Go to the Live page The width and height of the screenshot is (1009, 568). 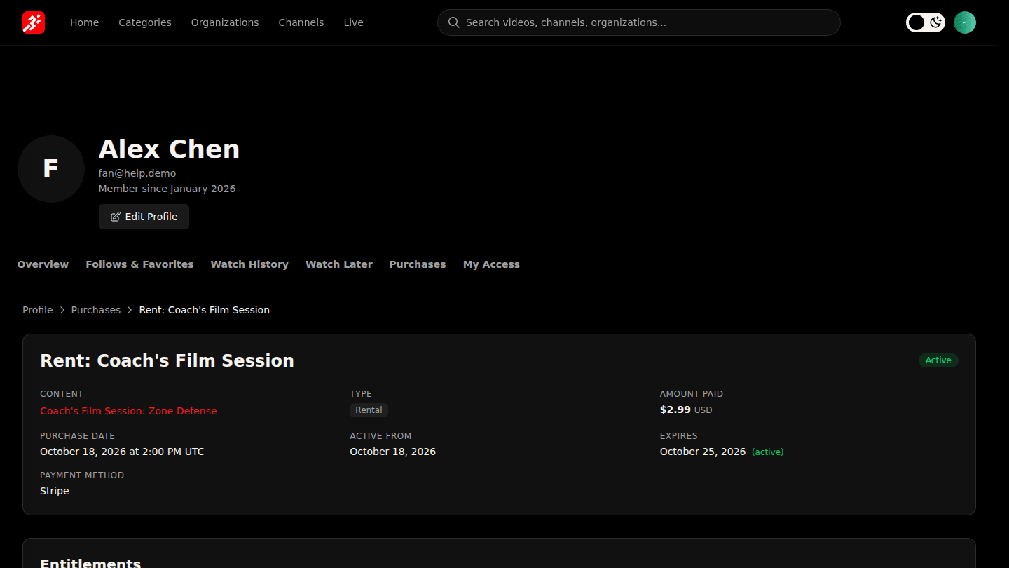pyautogui.click(x=353, y=22)
